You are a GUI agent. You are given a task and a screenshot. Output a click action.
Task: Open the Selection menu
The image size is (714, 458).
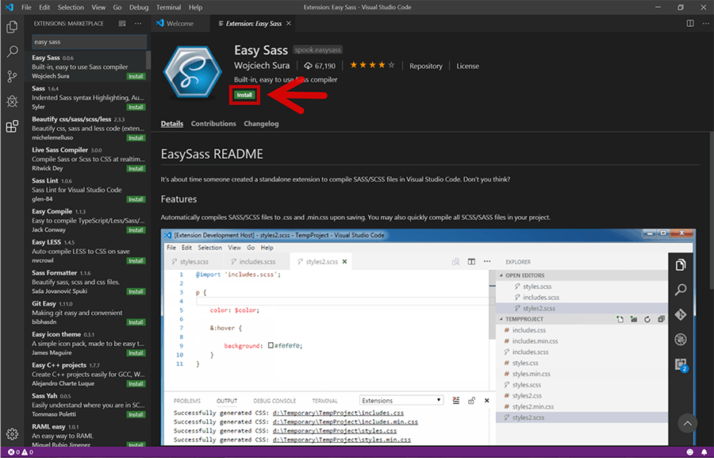point(71,7)
